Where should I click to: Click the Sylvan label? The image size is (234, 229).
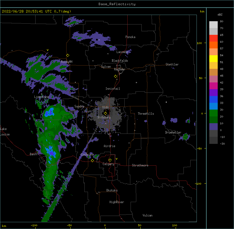coord(106,67)
